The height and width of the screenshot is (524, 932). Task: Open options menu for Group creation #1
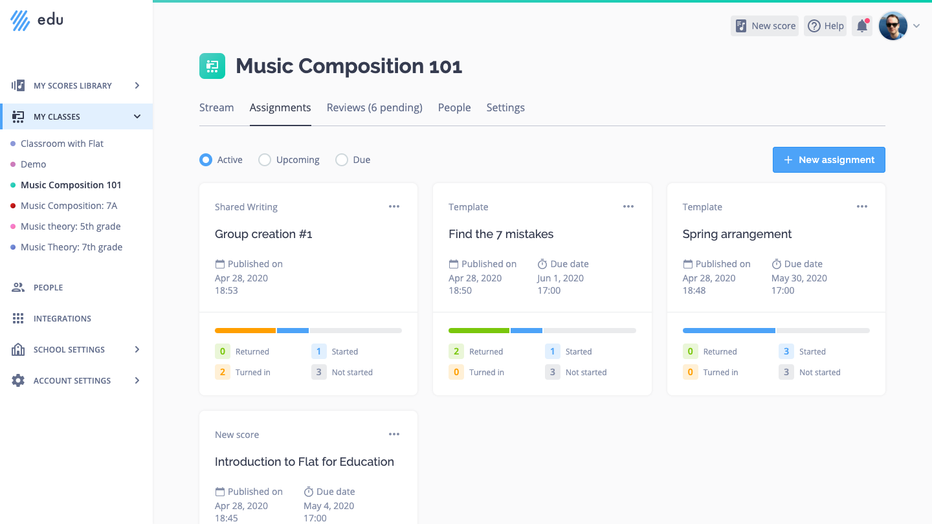pyautogui.click(x=394, y=206)
